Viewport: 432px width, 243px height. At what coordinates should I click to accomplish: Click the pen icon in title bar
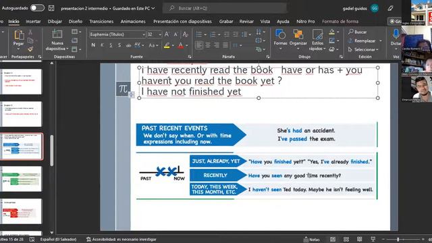[390, 8]
